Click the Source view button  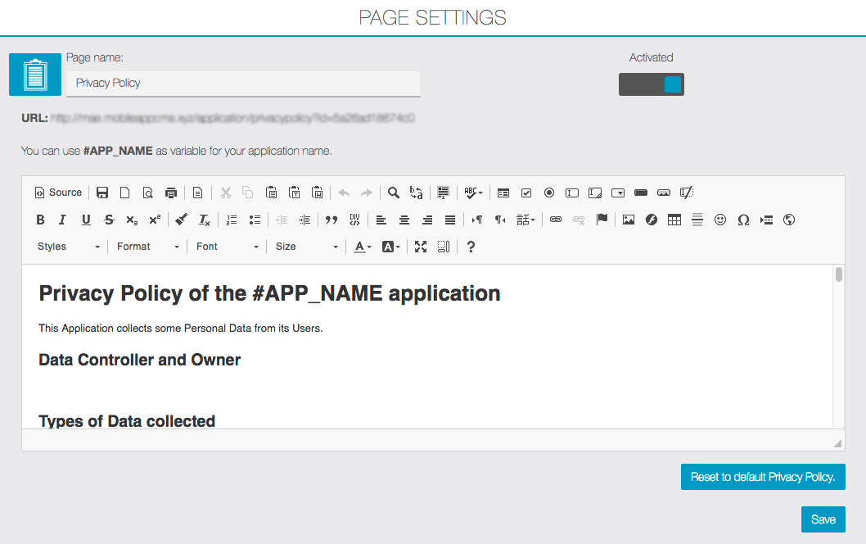tap(58, 193)
